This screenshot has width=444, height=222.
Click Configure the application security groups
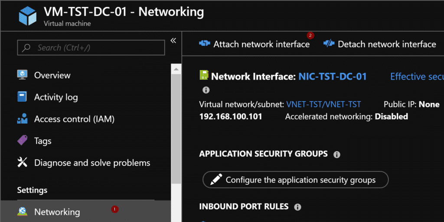click(296, 180)
